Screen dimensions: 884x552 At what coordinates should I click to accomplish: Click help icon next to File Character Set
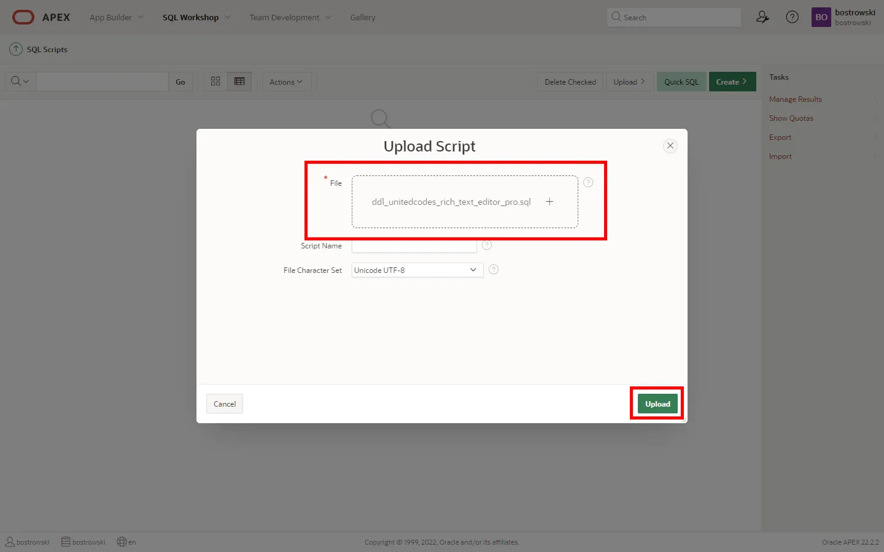point(494,269)
